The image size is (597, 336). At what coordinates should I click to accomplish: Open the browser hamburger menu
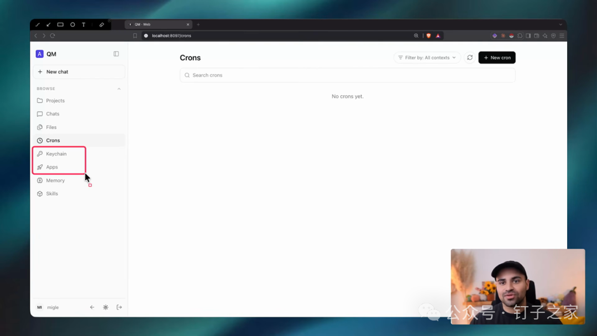pos(562,36)
